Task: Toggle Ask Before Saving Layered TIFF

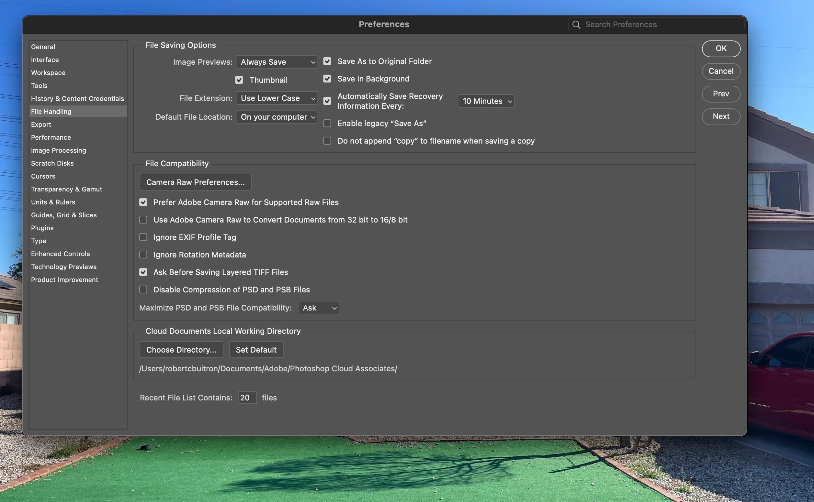Action: pos(143,272)
